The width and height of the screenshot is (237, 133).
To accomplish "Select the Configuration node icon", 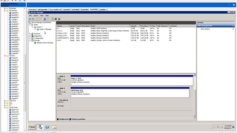I will 32,38.
